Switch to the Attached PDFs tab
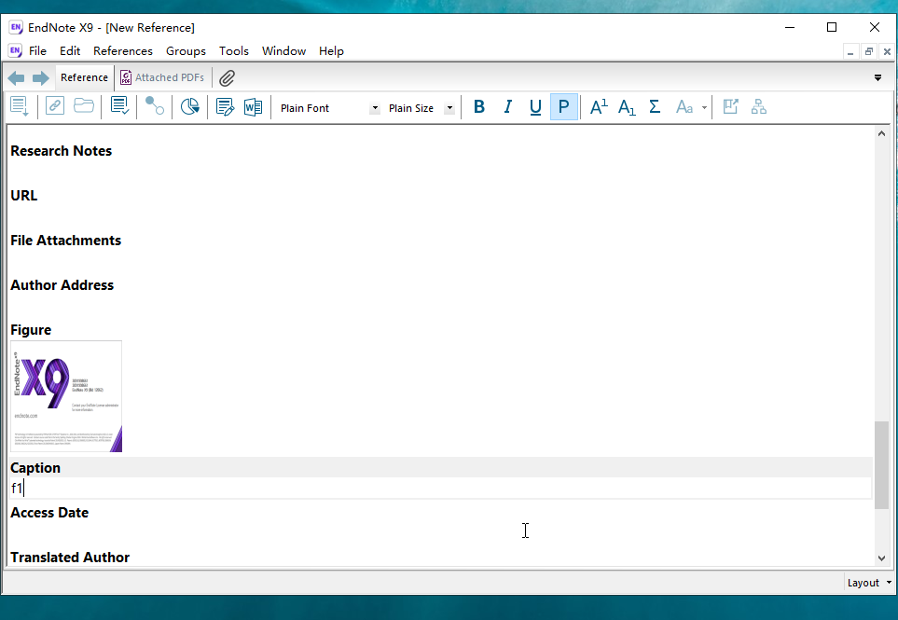 tap(162, 77)
